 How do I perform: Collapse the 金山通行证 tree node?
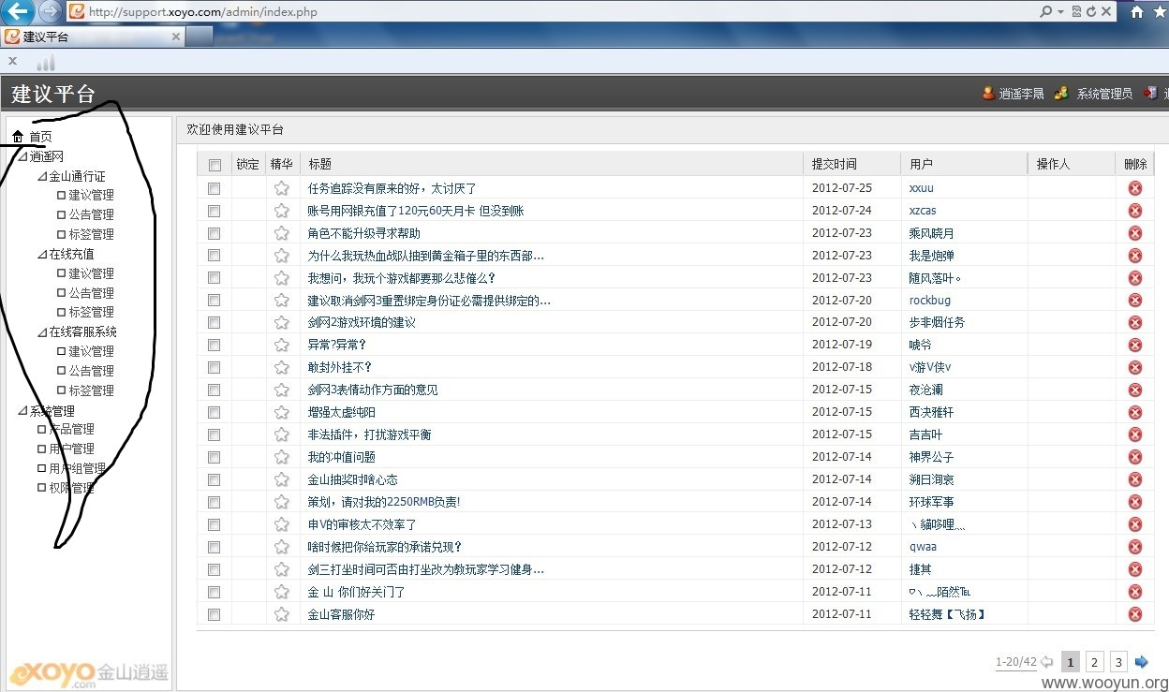point(42,176)
